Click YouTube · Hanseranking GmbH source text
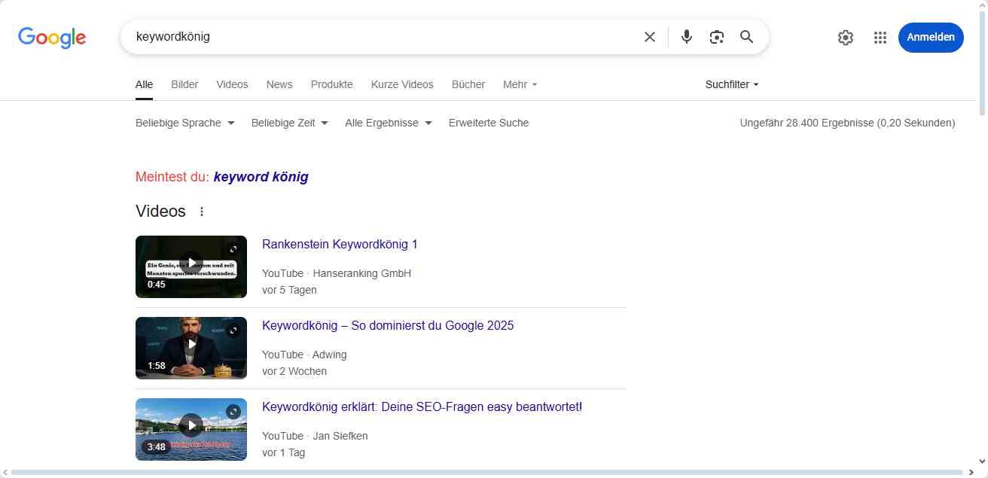Viewport: 988px width, 478px height. (x=337, y=273)
